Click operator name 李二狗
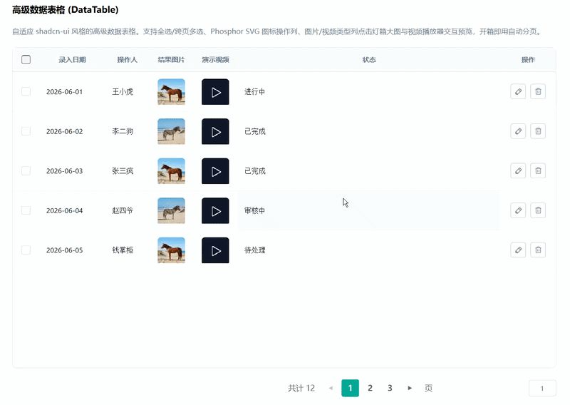The height and width of the screenshot is (405, 570). coord(123,131)
